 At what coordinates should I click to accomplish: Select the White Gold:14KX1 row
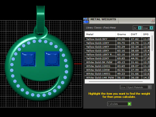pos(117,74)
